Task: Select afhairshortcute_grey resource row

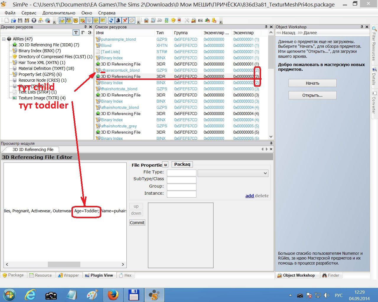Action: pos(181,126)
